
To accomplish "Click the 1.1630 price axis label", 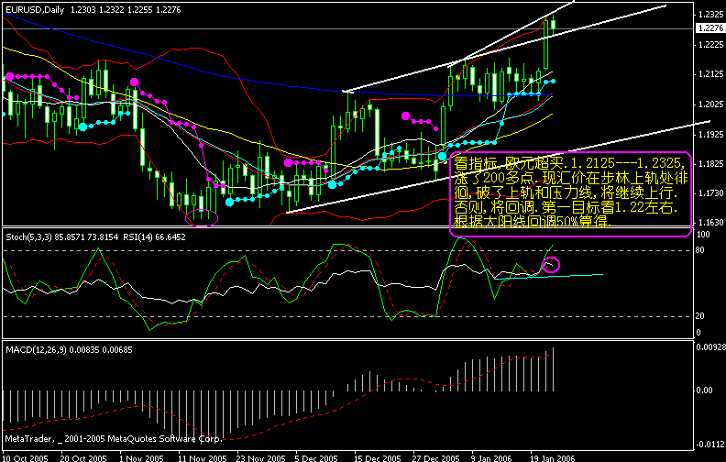I will click(710, 223).
